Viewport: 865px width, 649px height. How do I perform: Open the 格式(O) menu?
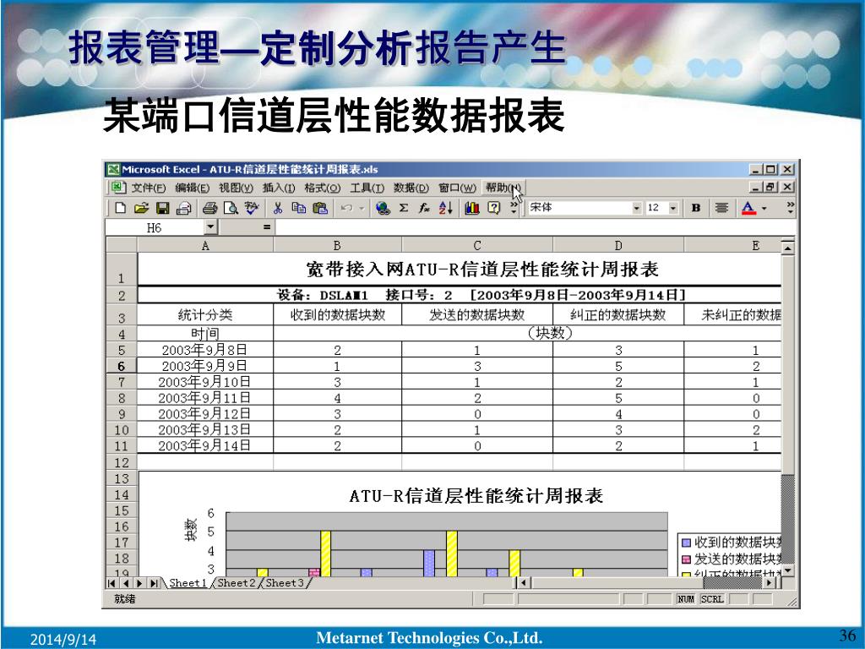(x=322, y=188)
